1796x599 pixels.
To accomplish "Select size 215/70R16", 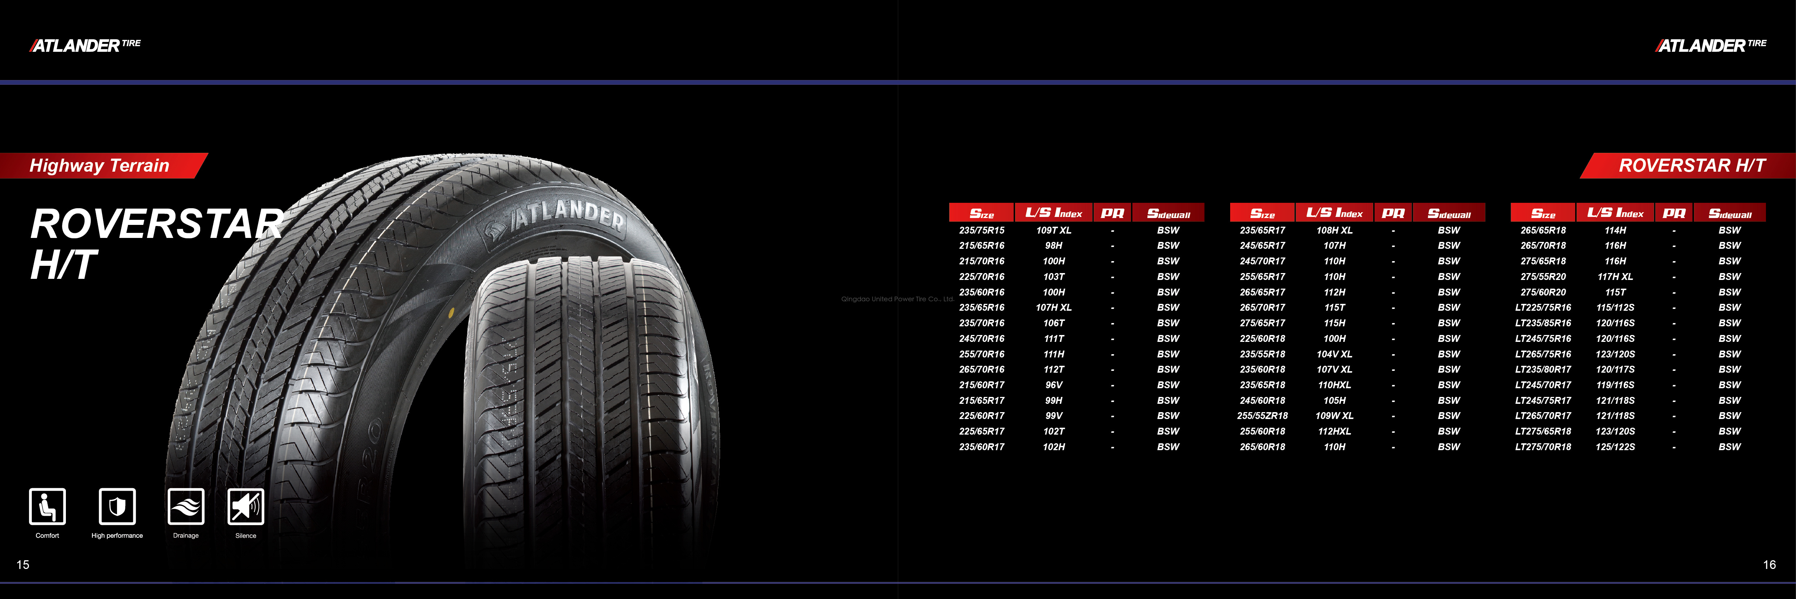I will pos(982,261).
